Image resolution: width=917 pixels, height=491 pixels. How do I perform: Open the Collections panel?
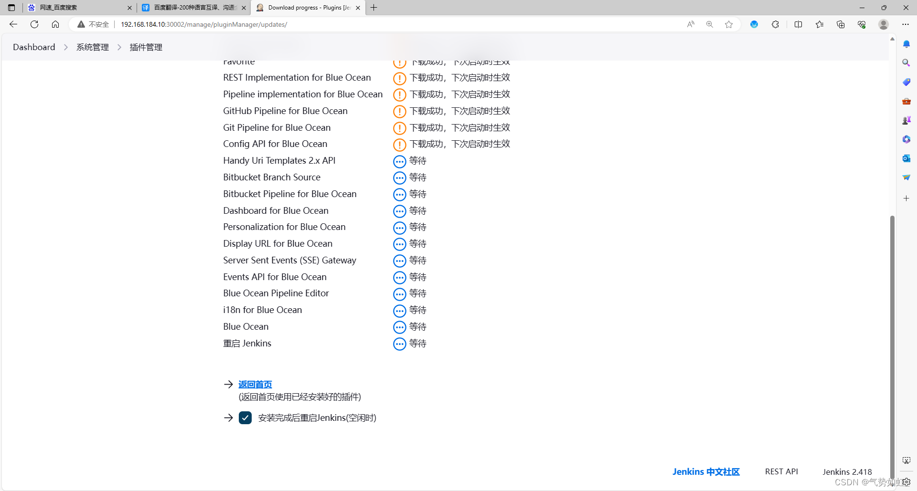[841, 24]
